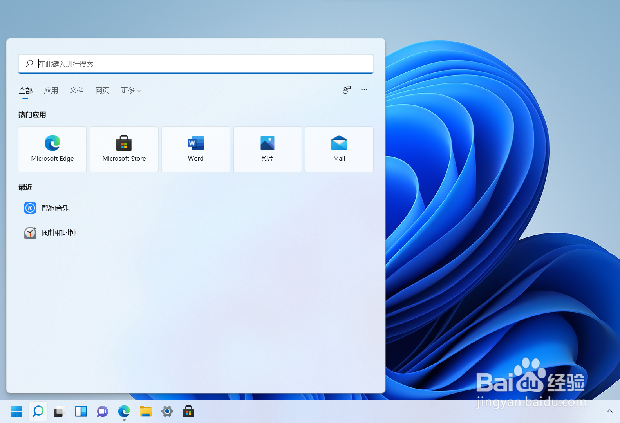Open the search account/feedback icon
620x423 pixels.
point(347,90)
